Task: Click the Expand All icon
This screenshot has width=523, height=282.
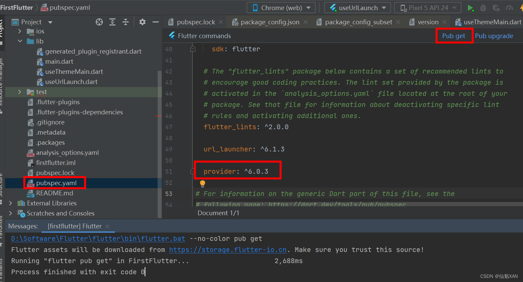Action: [112, 22]
